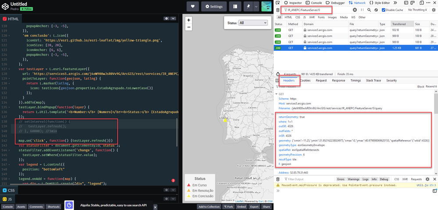This screenshot has height=210, width=438.
Task: Switch to the Debugger tab
Action: [335, 3]
